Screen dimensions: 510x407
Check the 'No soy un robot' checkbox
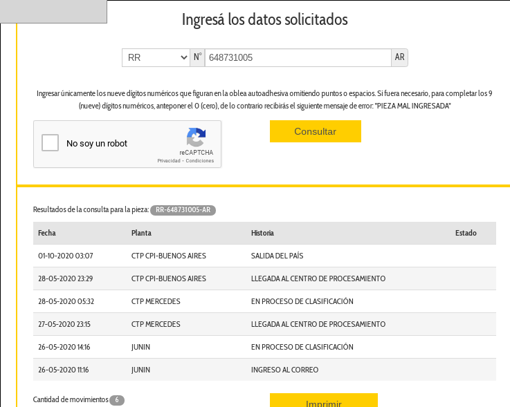(x=50, y=142)
